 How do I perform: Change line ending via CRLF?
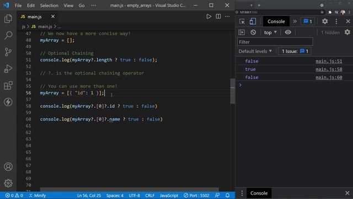coord(149,195)
